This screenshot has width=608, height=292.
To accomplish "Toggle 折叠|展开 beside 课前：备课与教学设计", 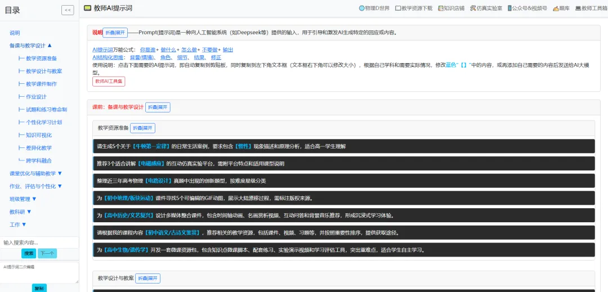I will click(x=158, y=107).
